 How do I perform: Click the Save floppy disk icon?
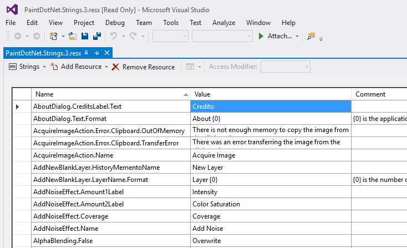(x=85, y=36)
